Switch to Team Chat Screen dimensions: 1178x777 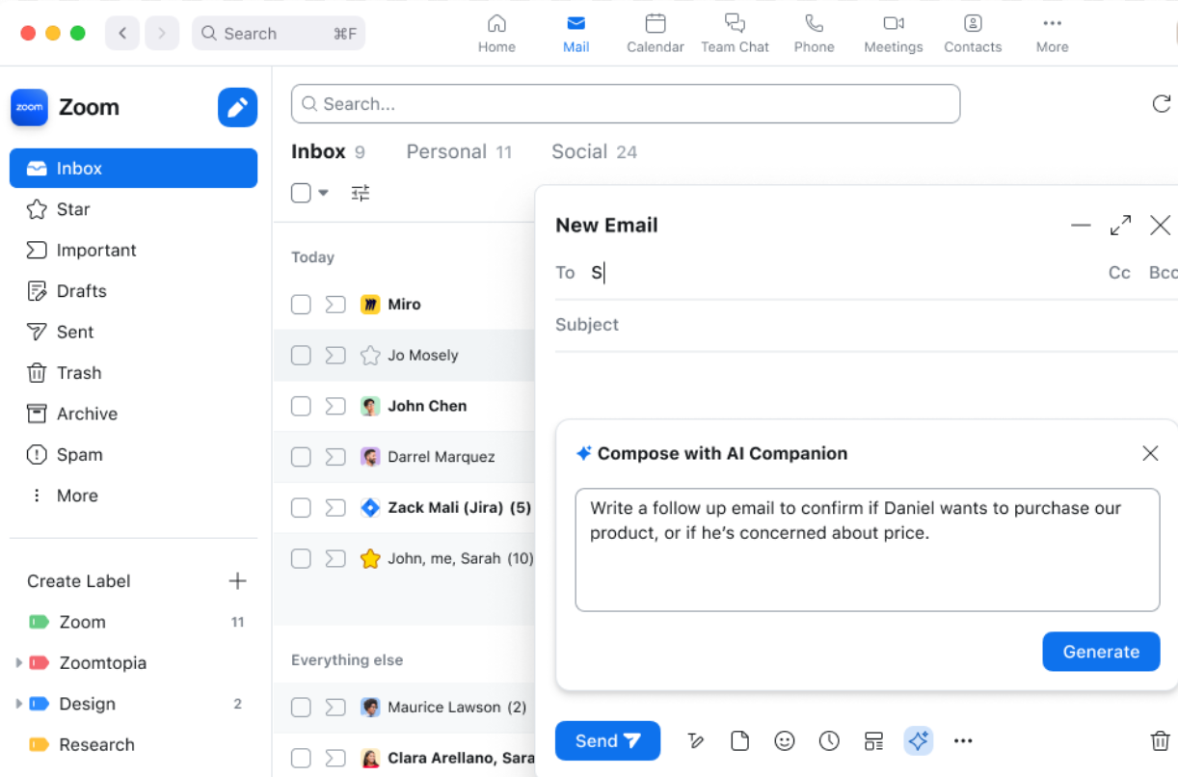735,32
